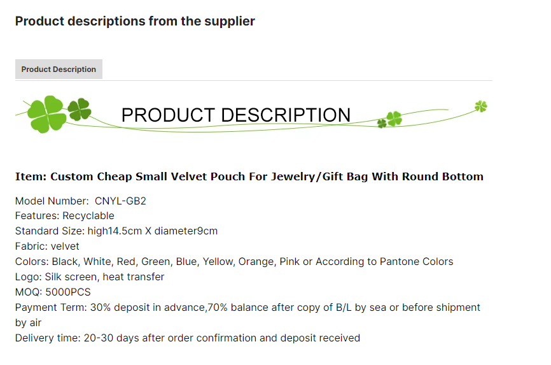
Task: Click 'Pantone Colors' in the colors line
Action: [x=416, y=262]
